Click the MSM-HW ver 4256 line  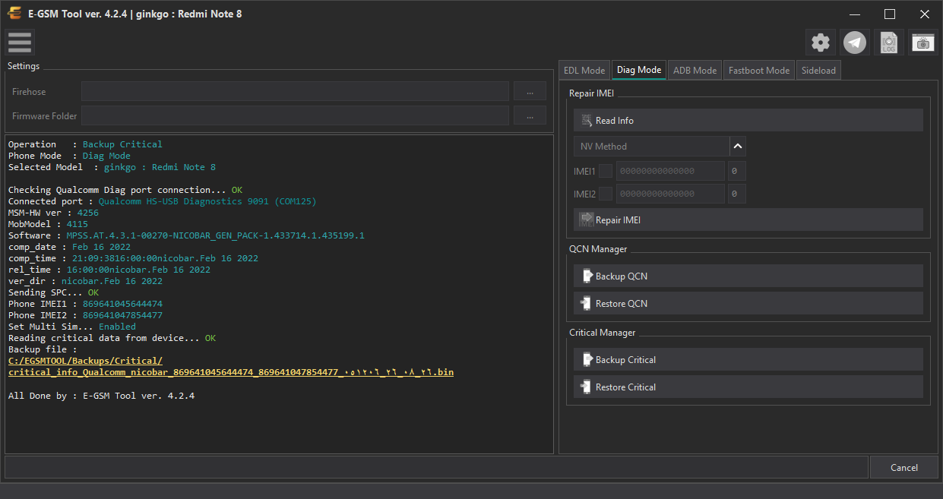[53, 213]
